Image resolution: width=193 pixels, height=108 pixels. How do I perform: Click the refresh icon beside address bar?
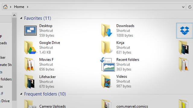190,7
